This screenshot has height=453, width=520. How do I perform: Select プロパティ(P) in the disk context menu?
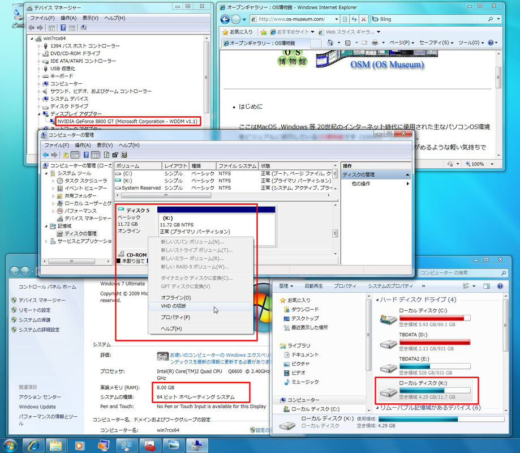tap(175, 318)
